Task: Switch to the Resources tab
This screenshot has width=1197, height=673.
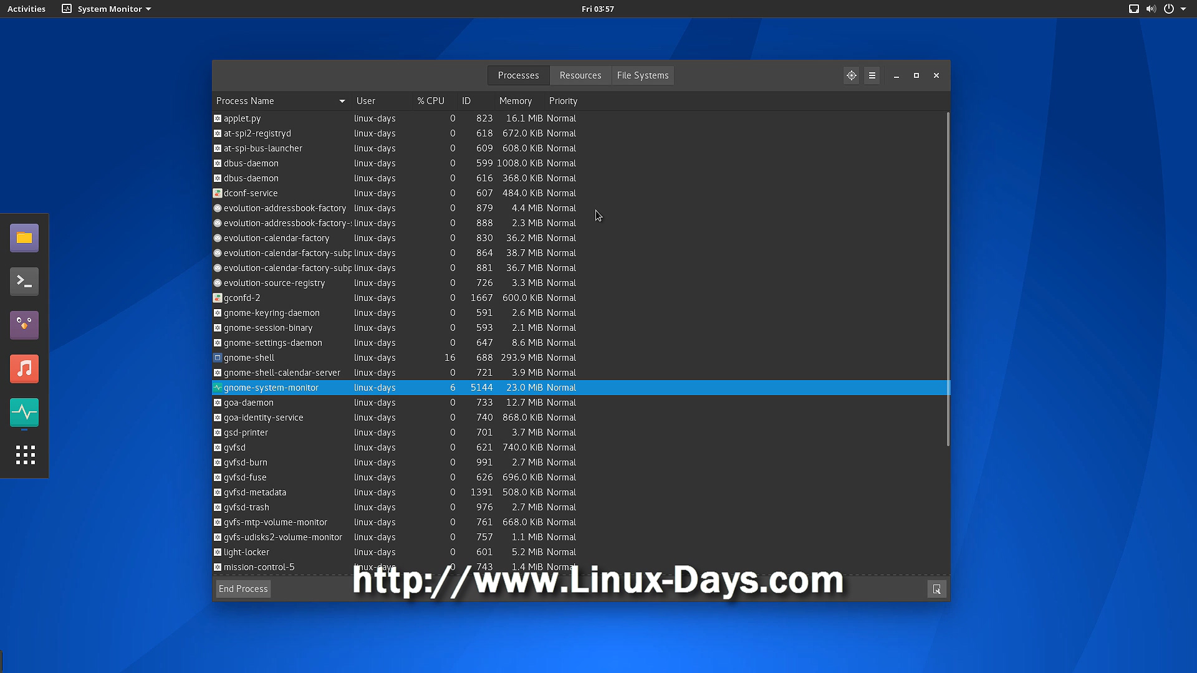Action: click(580, 75)
